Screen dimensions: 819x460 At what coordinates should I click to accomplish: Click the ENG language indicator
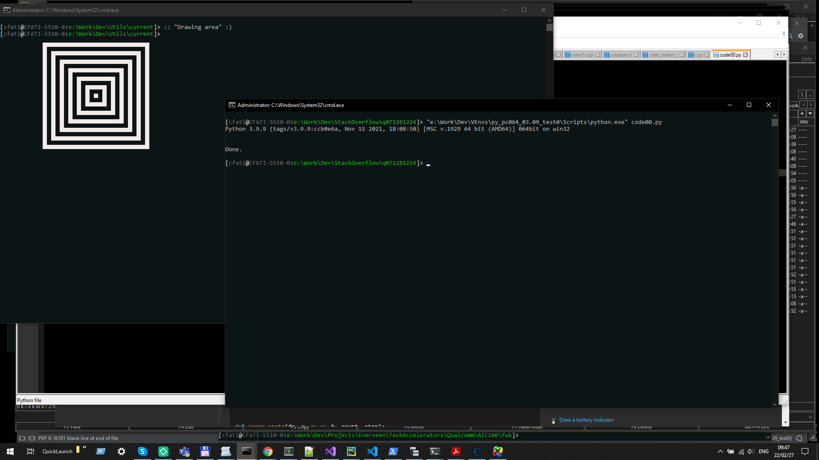[764, 451]
